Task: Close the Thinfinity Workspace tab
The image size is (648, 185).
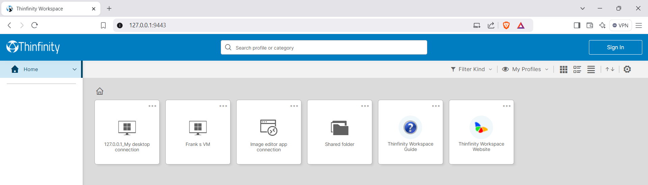Action: click(x=93, y=9)
